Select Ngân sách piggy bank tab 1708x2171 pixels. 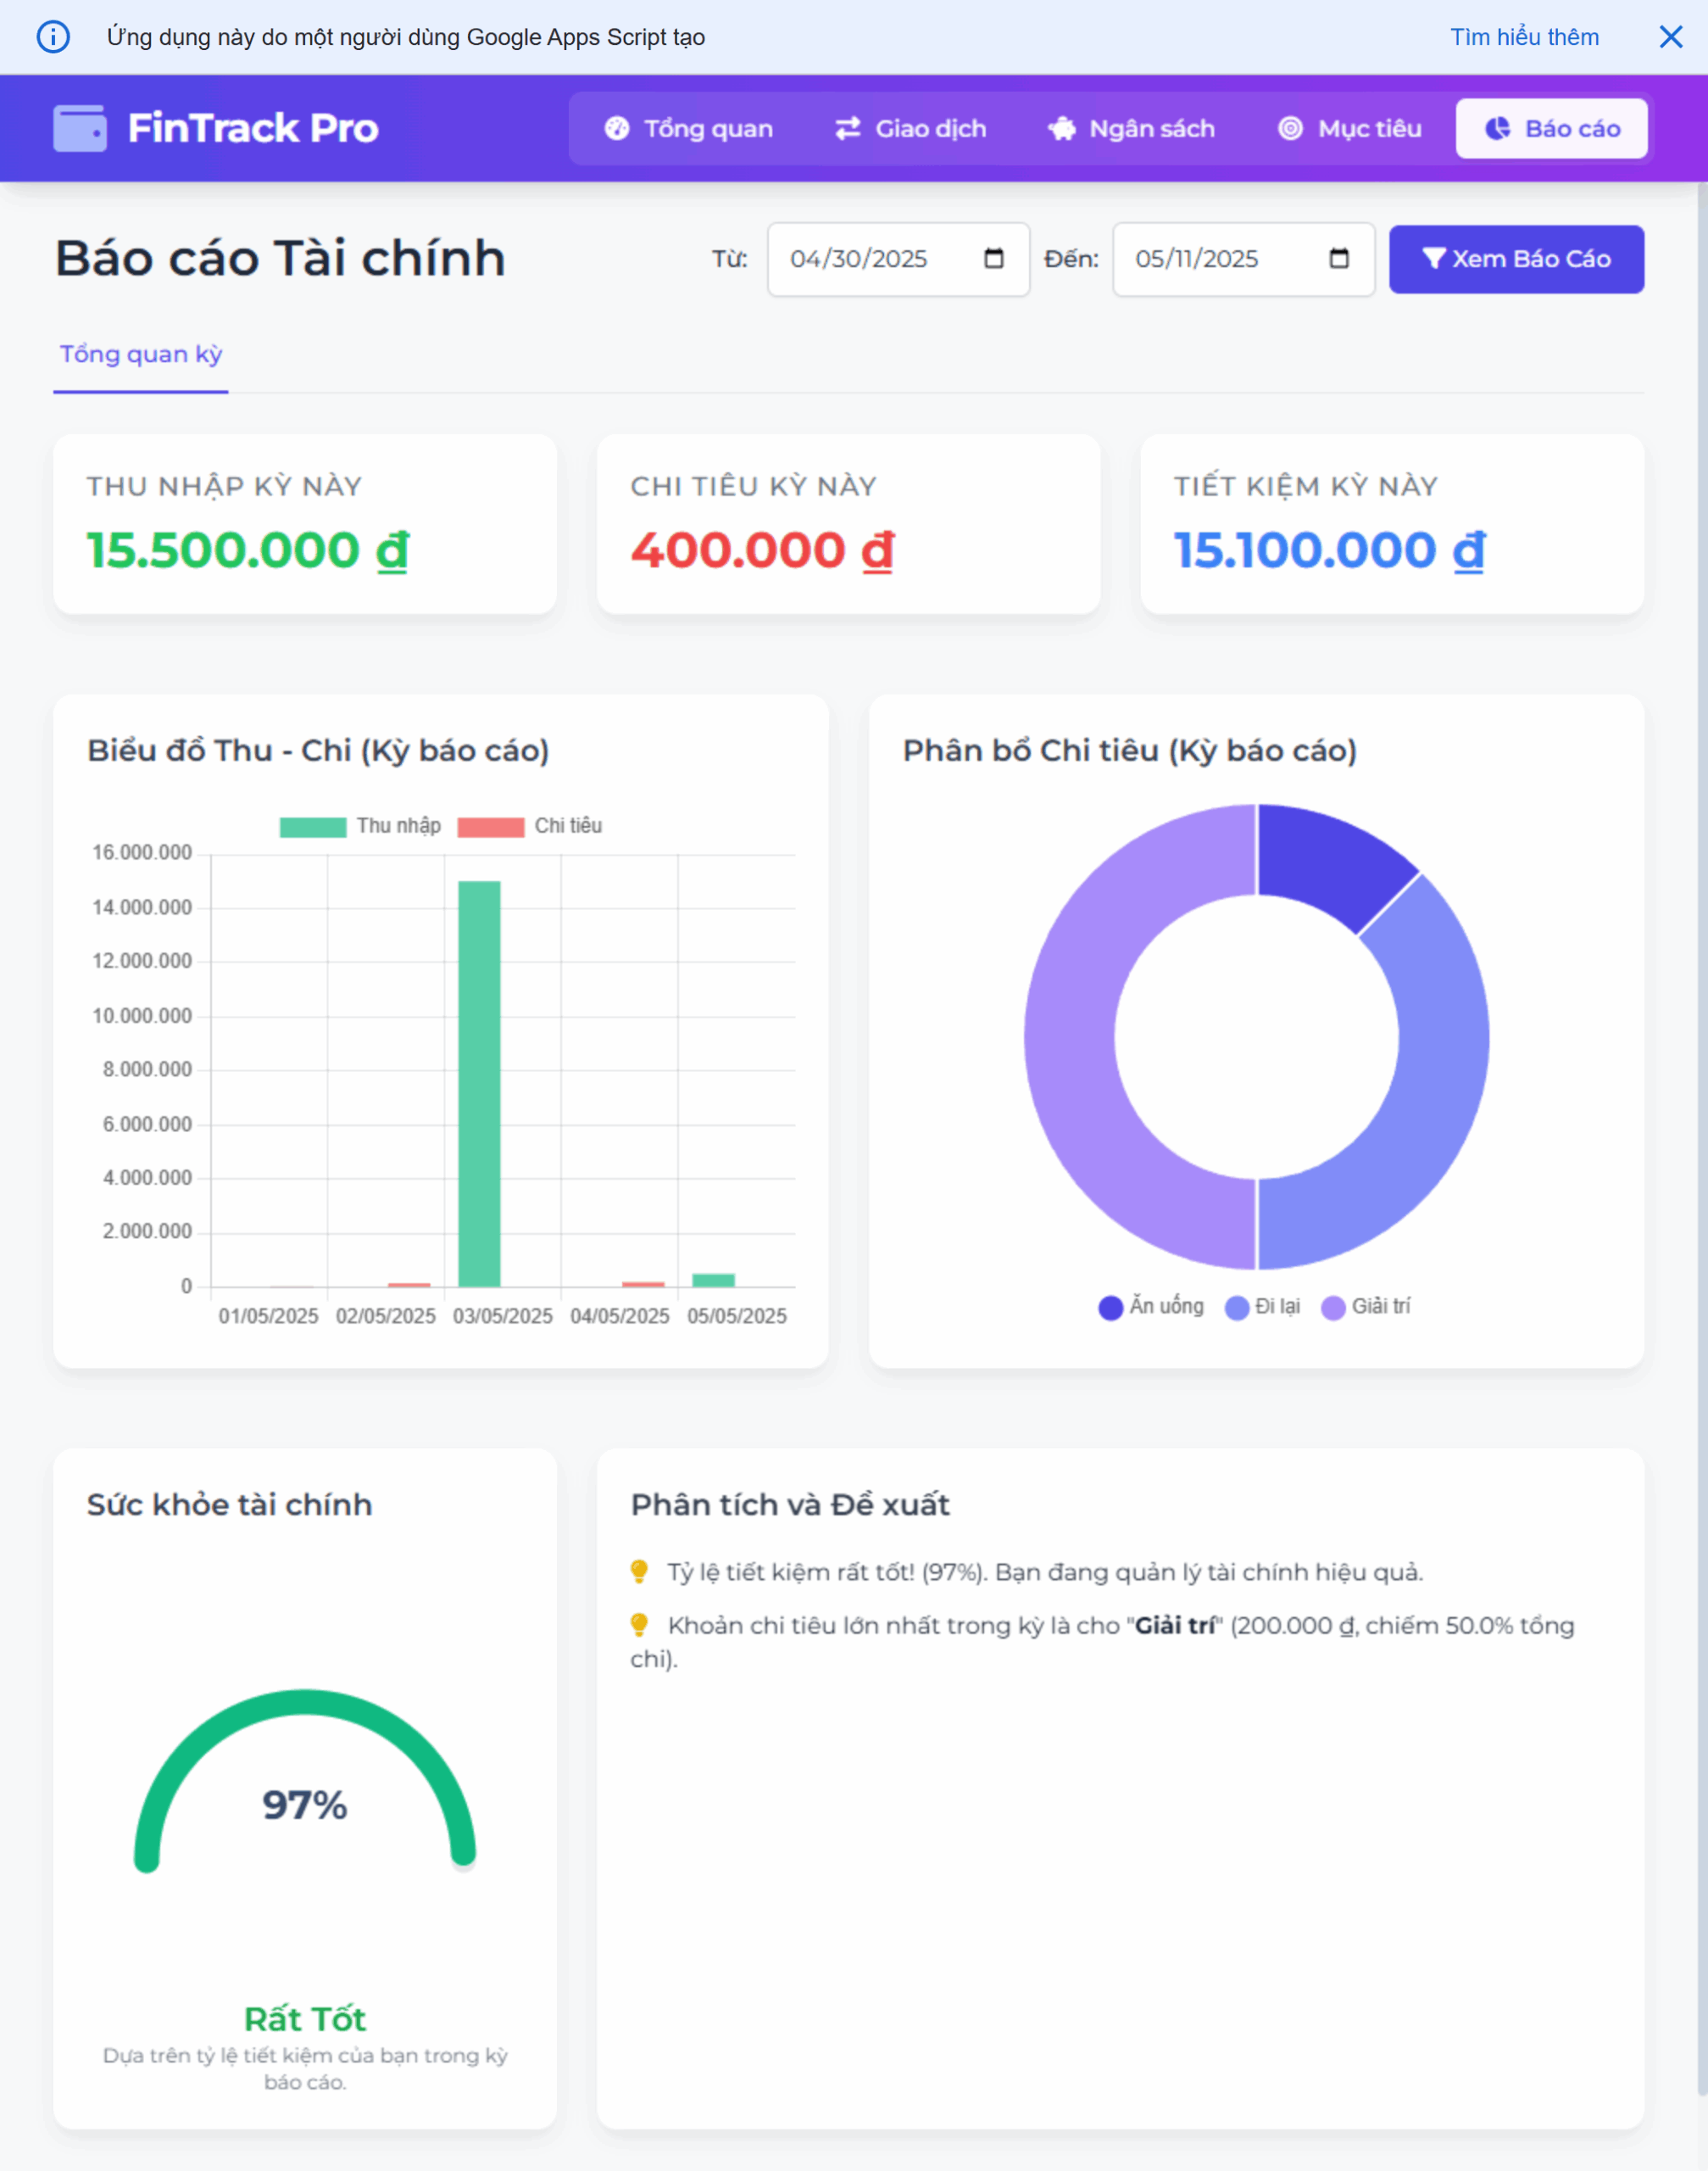point(1131,128)
